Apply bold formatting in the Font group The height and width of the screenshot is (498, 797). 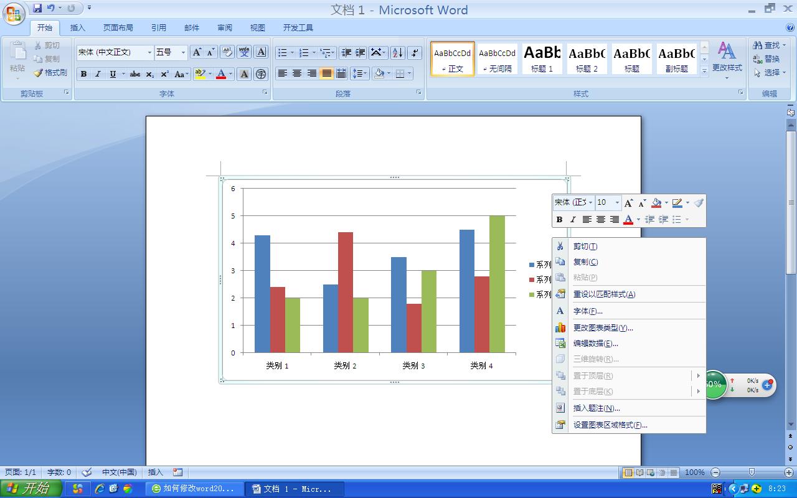point(83,73)
